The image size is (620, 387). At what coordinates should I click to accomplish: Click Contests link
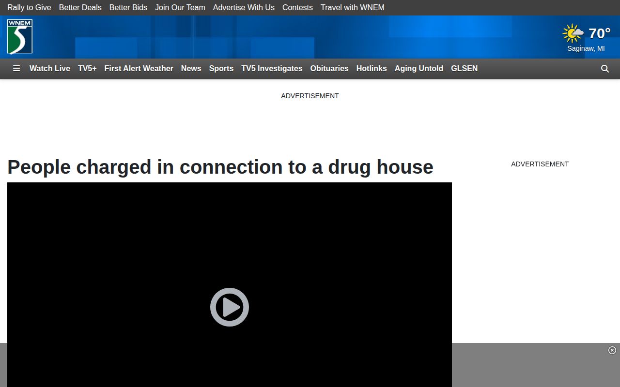297,8
